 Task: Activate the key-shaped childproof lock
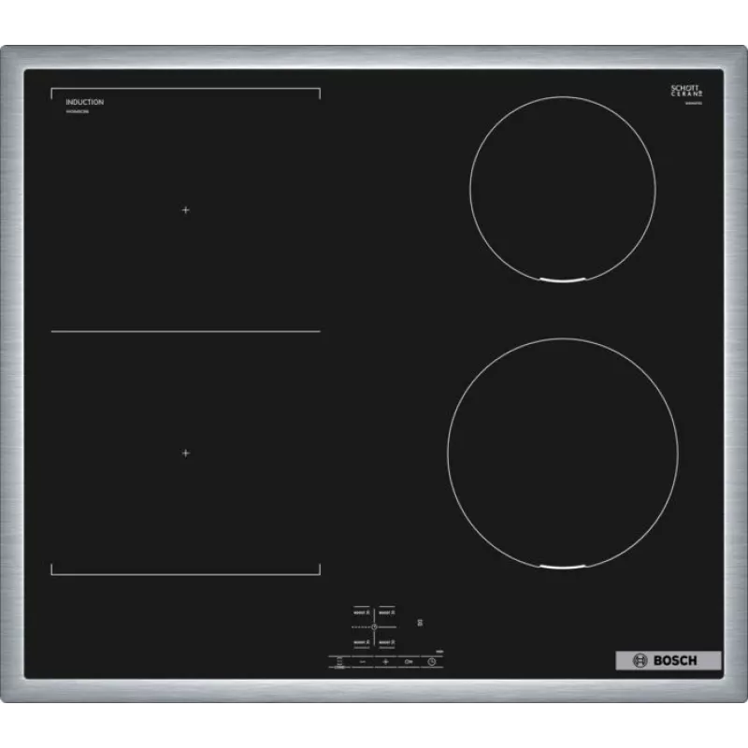[x=409, y=662]
